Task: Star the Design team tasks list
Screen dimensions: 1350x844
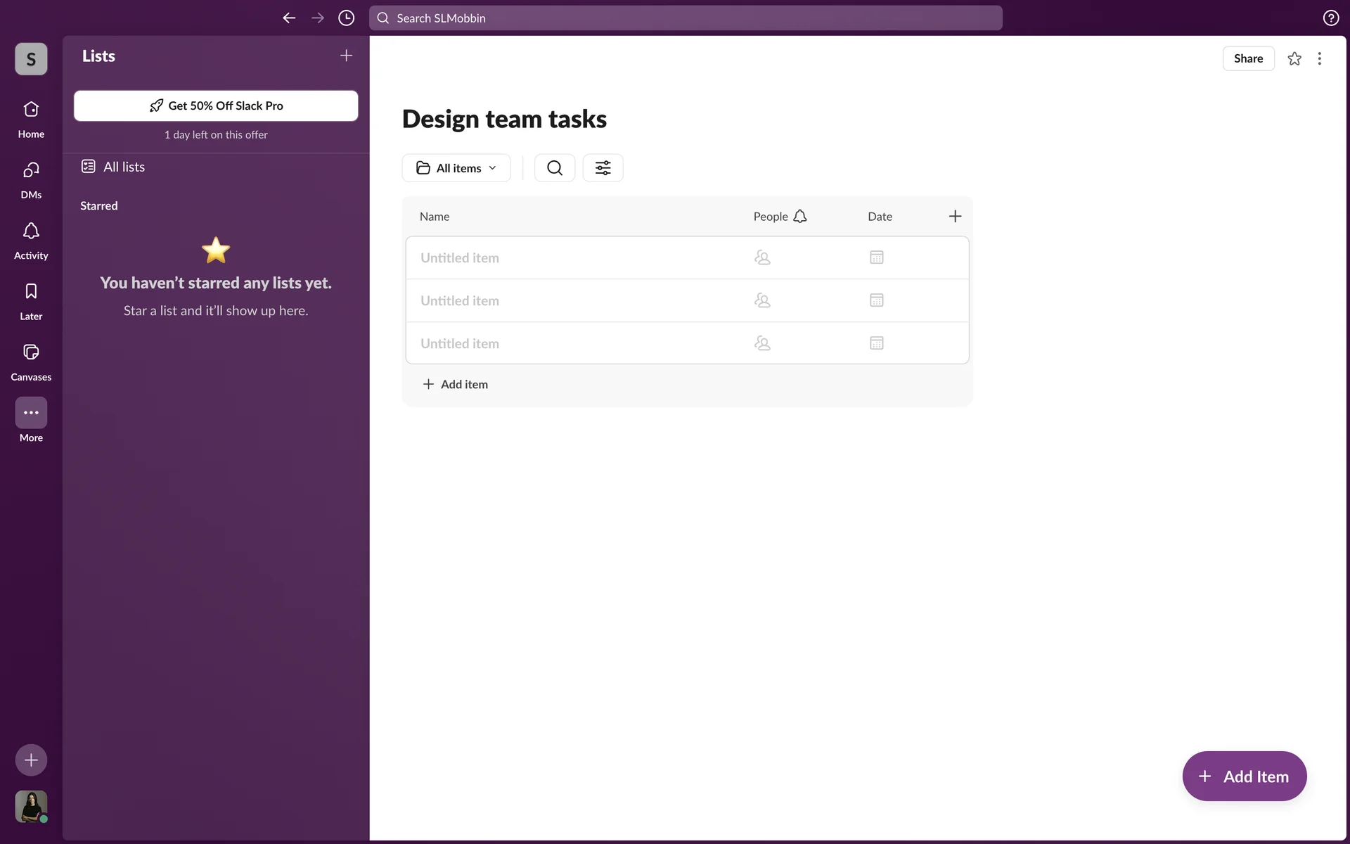Action: click(1294, 59)
